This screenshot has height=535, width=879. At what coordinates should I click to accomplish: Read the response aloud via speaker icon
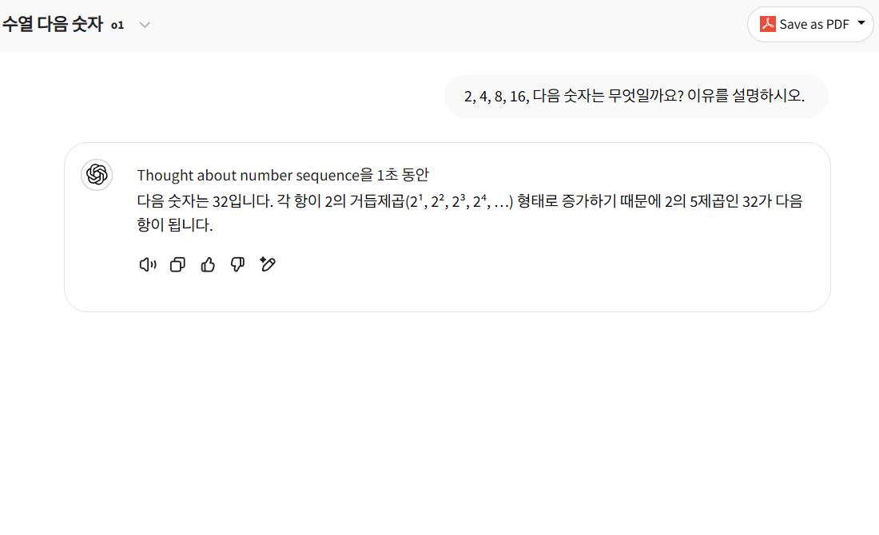pos(147,264)
